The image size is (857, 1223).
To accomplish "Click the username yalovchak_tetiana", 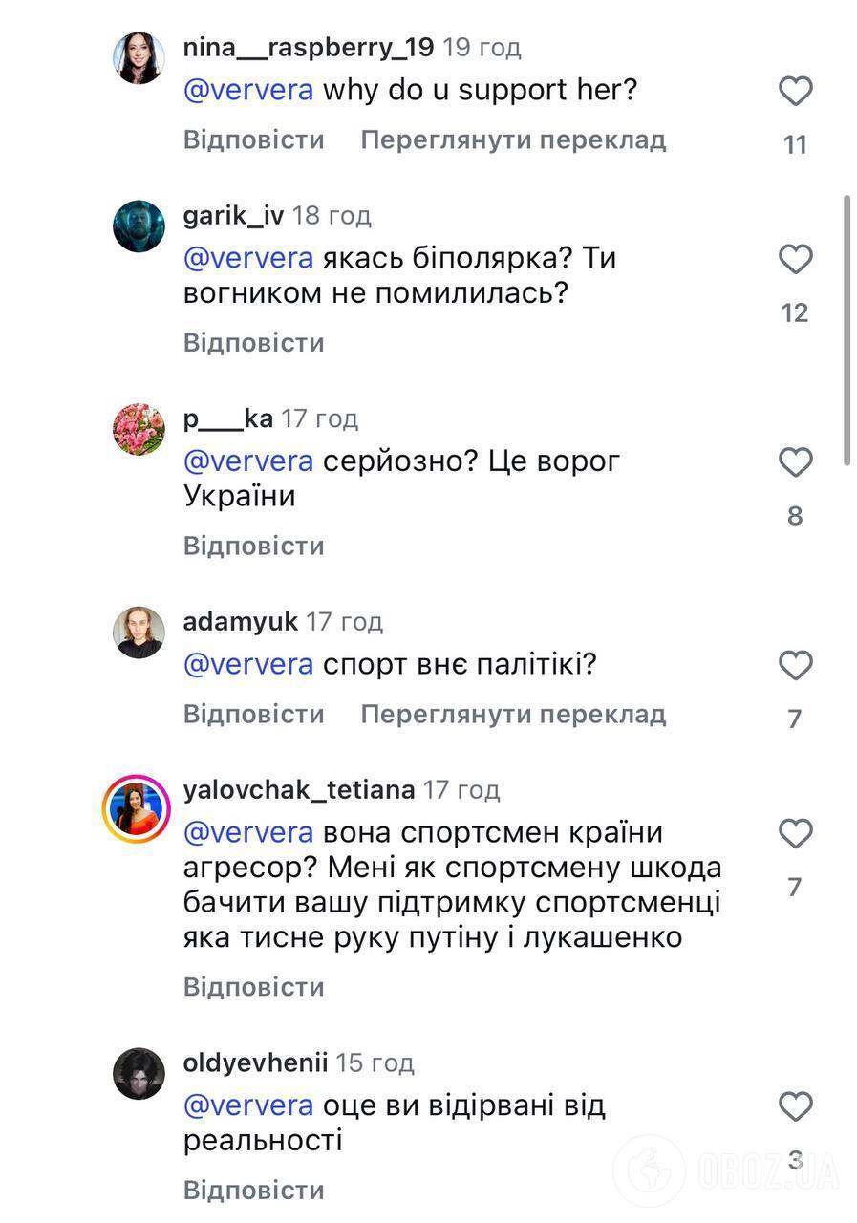I will [297, 789].
